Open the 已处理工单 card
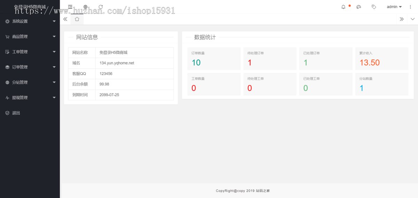418x198 pixels. [326, 84]
